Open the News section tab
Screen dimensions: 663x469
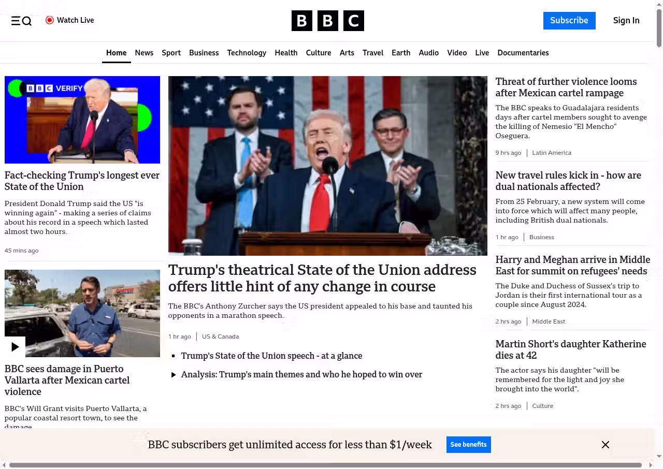(x=144, y=53)
